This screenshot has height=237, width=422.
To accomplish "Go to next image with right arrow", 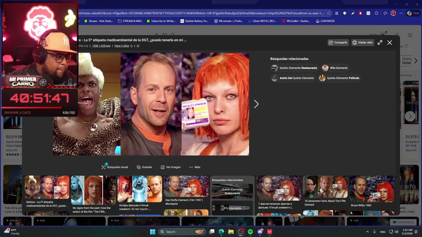I will 256,104.
